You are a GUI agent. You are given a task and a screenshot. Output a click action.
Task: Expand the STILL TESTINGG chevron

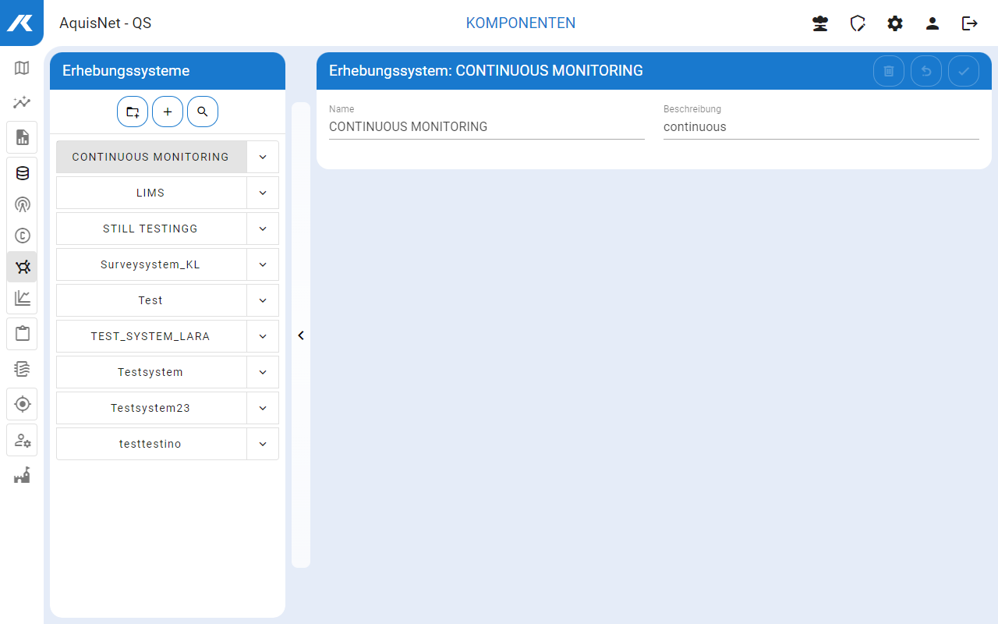tap(263, 229)
